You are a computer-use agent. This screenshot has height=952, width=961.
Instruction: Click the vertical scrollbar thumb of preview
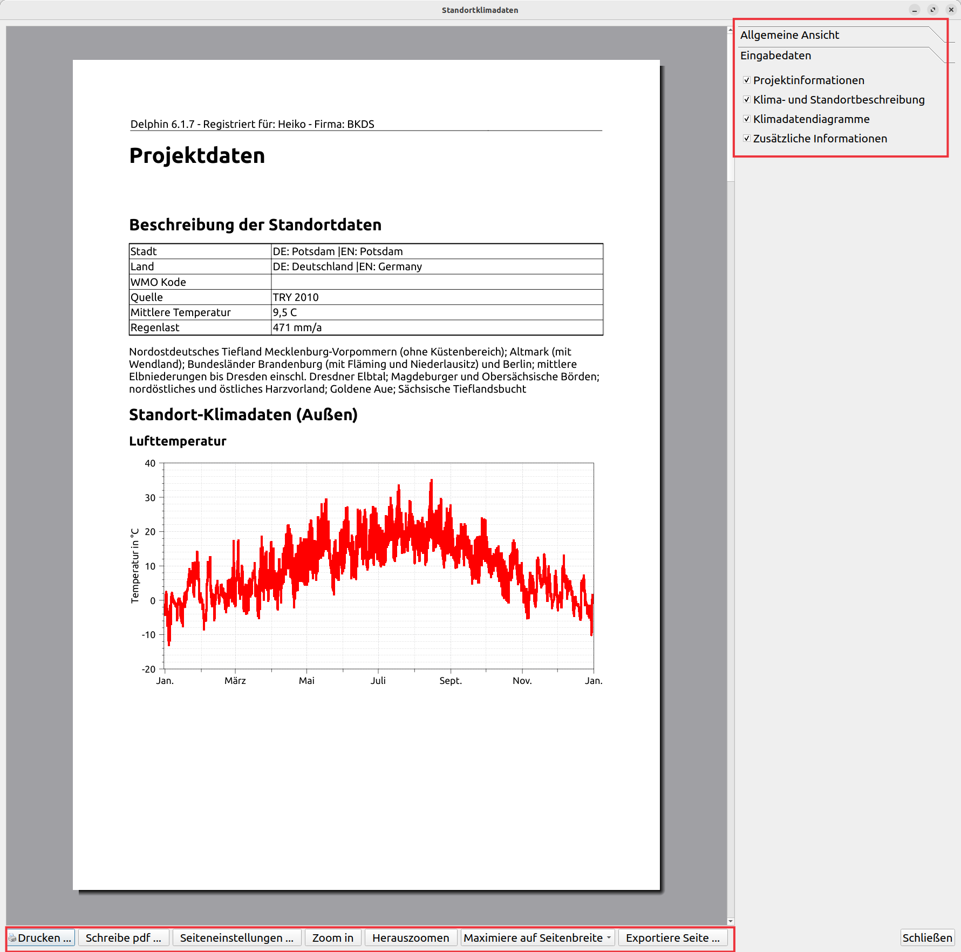coord(731,107)
